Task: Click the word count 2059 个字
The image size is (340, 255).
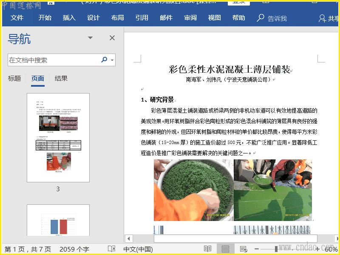Action: click(x=74, y=249)
